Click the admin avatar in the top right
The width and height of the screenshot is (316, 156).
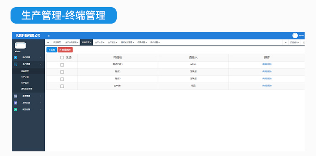click(x=295, y=35)
